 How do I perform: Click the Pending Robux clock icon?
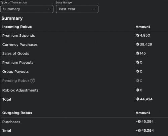pyautogui.click(x=33, y=81)
